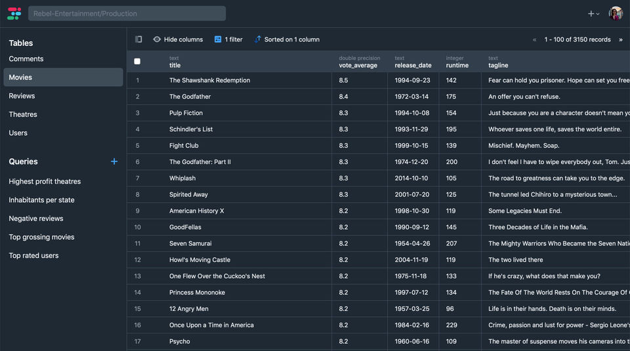
Task: Click the Sorted on 1 column button
Action: pyautogui.click(x=291, y=39)
